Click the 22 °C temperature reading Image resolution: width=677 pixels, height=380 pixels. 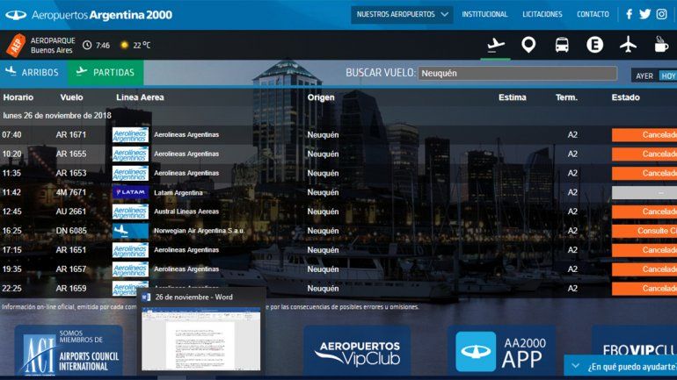tap(142, 46)
